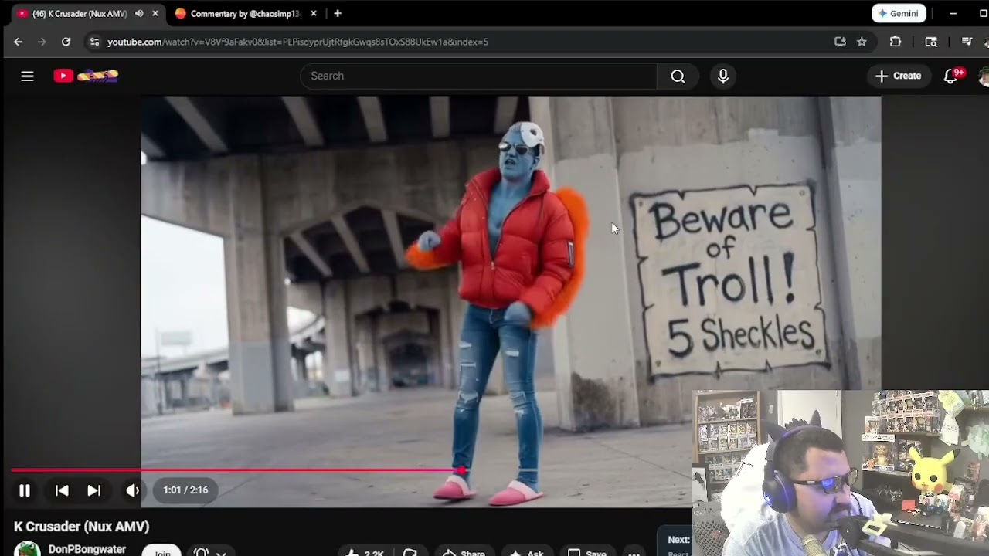Open a new browser tab
The width and height of the screenshot is (989, 556).
click(338, 13)
